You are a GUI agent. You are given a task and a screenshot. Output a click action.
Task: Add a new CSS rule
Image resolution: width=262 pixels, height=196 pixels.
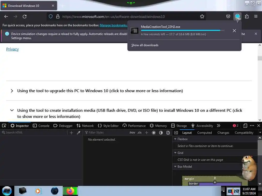(147, 133)
